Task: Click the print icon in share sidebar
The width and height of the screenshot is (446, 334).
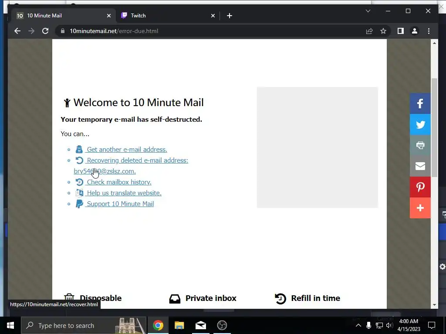Action: click(x=420, y=145)
